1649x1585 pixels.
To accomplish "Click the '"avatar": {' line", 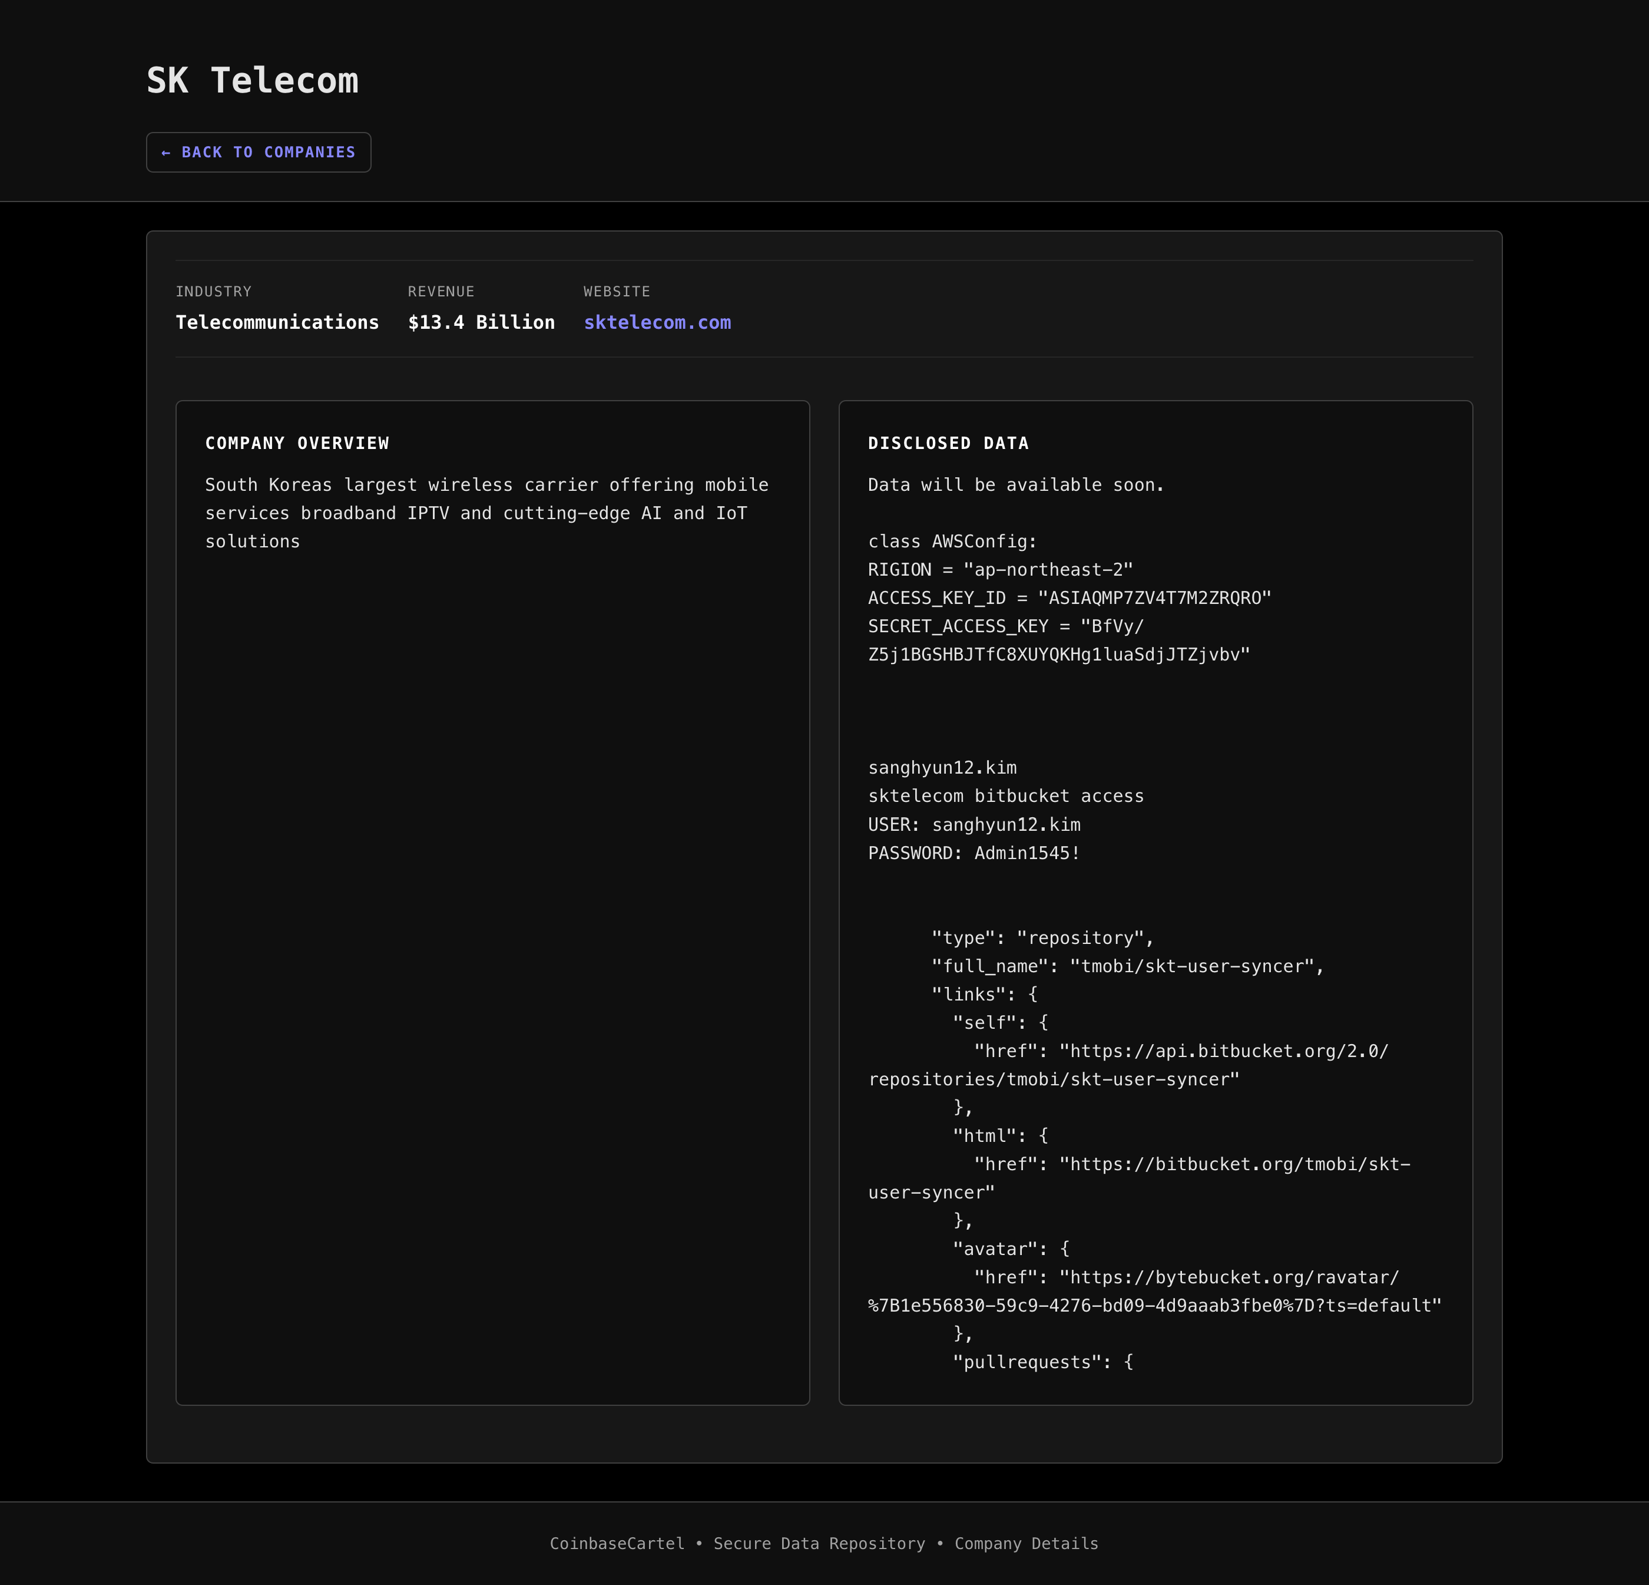I will coord(1011,1249).
